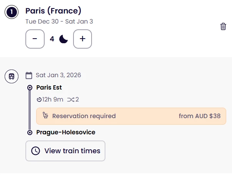Click the Sat Jan 3, 2026 departure date
Screen dimensions: 232x176
click(58, 75)
